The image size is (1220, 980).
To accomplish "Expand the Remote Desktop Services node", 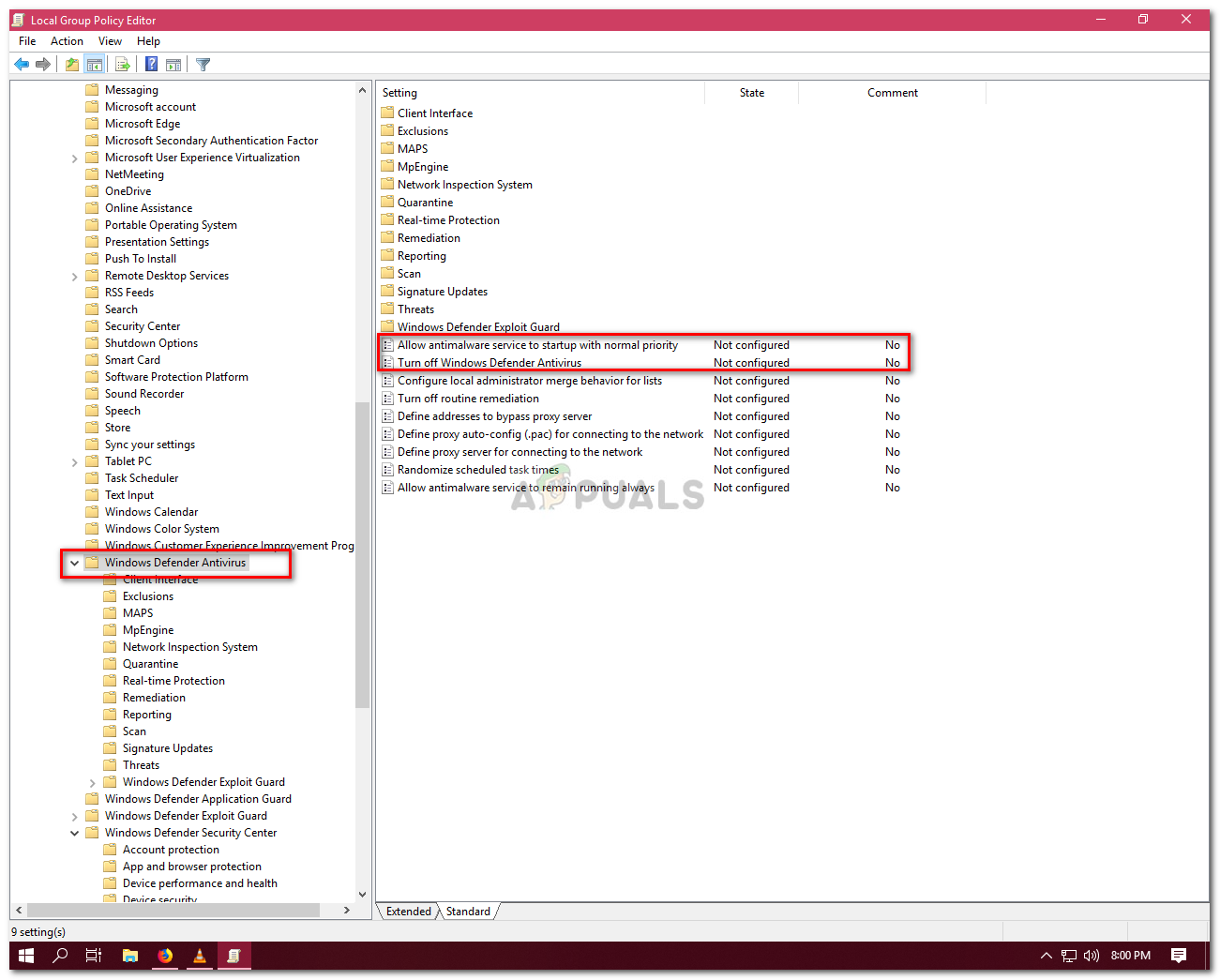I will 74,275.
